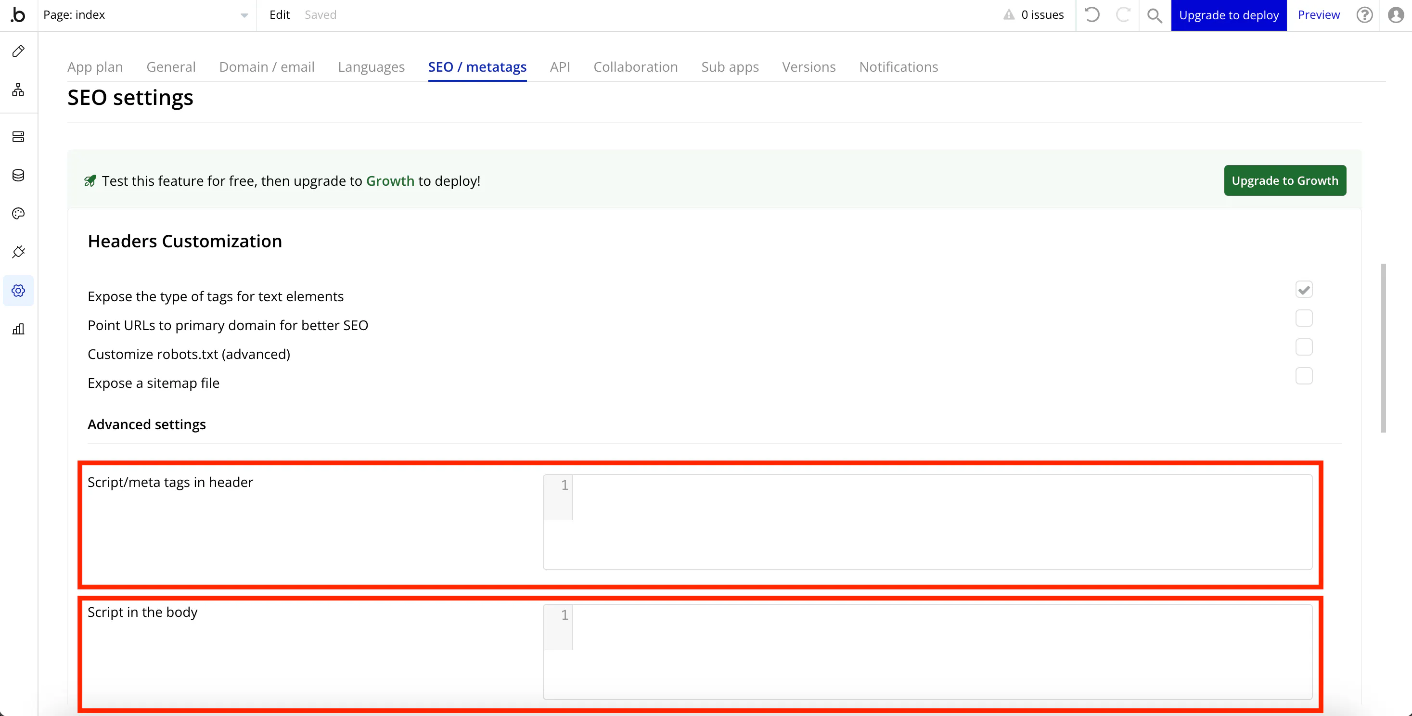1412x716 pixels.
Task: Open the Logs tab chart icon
Action: tap(18, 329)
